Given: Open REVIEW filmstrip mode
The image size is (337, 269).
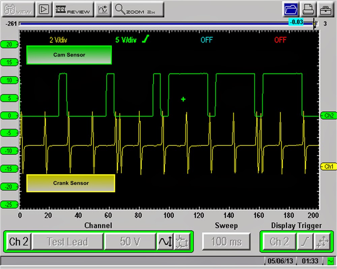Looking at the screenshot, I should (x=73, y=9).
